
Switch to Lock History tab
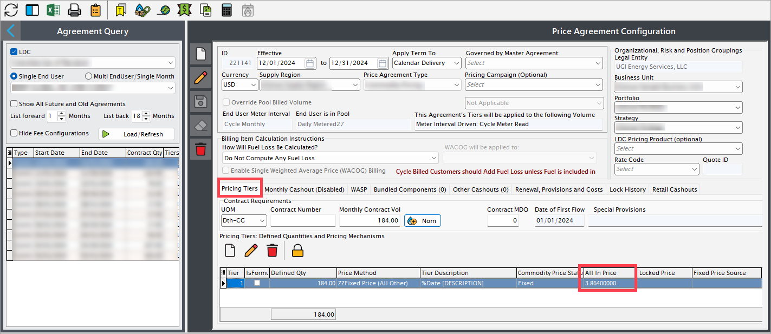(627, 189)
